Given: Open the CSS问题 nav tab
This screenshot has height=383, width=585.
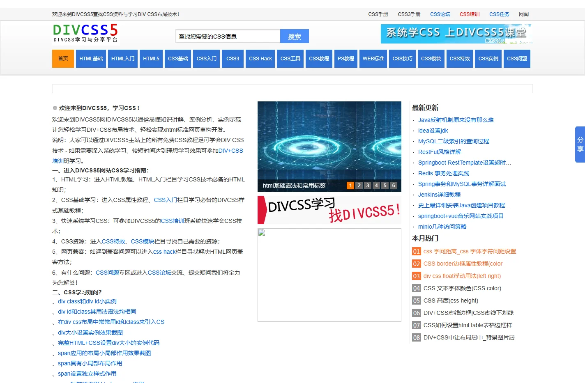Looking at the screenshot, I should 517,59.
